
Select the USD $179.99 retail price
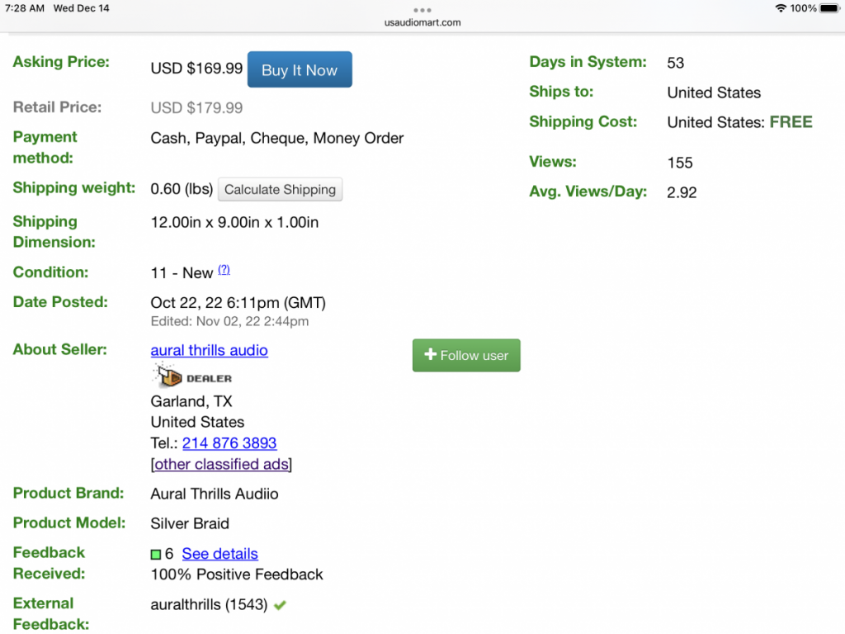click(x=196, y=108)
